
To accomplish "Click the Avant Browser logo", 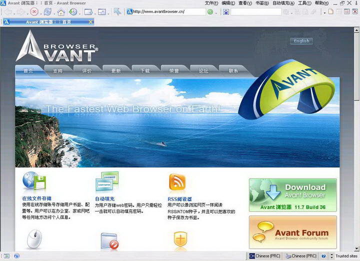I will tap(57, 46).
